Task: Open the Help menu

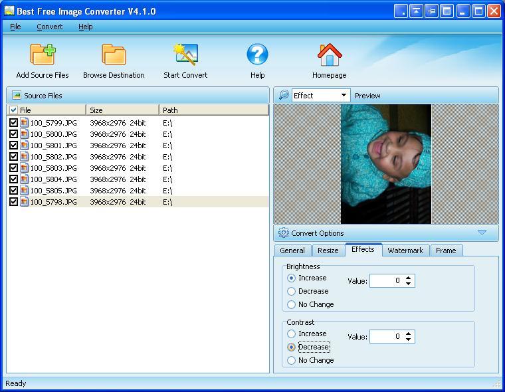Action: (x=85, y=27)
